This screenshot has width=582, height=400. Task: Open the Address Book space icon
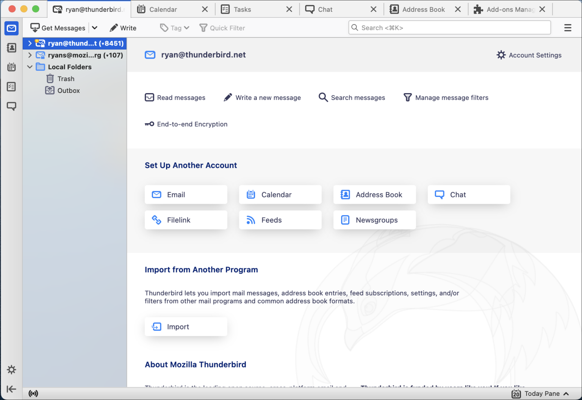11,48
